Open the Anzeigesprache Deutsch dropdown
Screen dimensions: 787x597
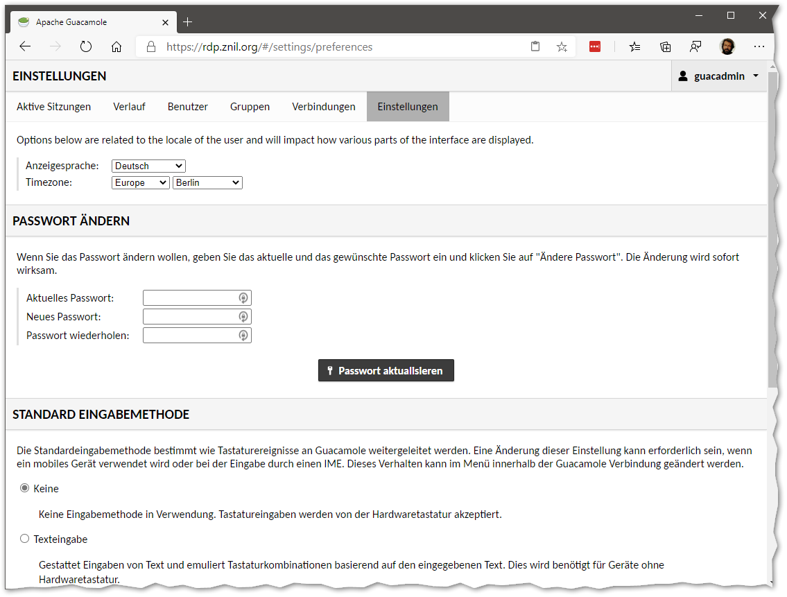148,166
